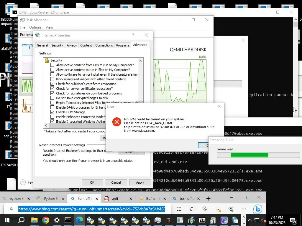
Task: Click taskbar overflow up arrow
Action: (244, 217)
